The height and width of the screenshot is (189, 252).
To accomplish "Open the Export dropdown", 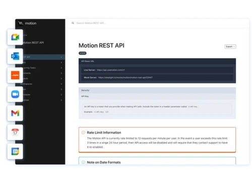I will tap(230, 46).
